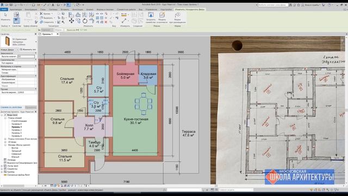Viewport: 348px width, 196px height.
Task: Click the Apply (Применить) button in Properties
Action: pos(31,107)
